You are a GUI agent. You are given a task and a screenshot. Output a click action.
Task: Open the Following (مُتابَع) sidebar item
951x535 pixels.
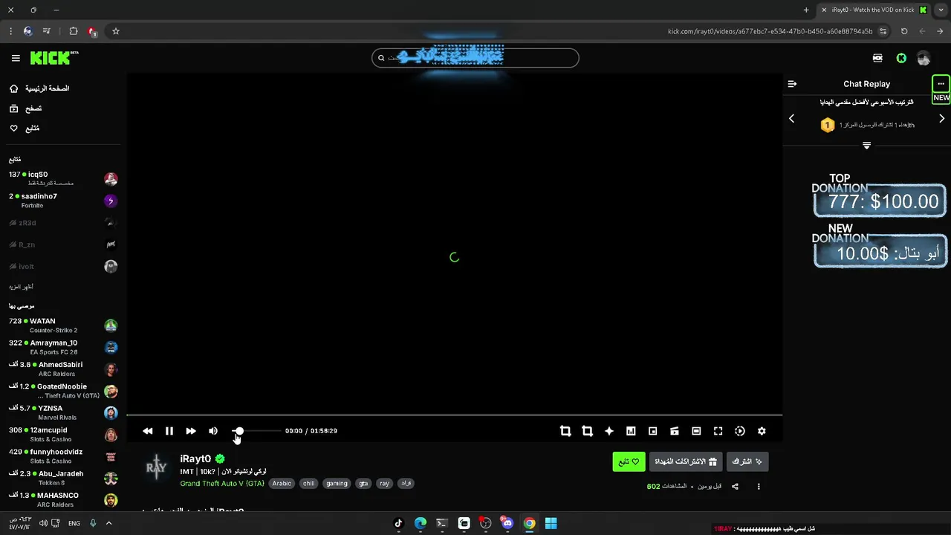(25, 129)
